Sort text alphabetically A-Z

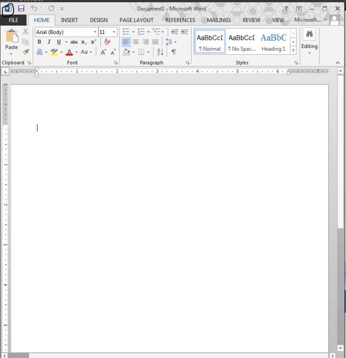click(160, 52)
